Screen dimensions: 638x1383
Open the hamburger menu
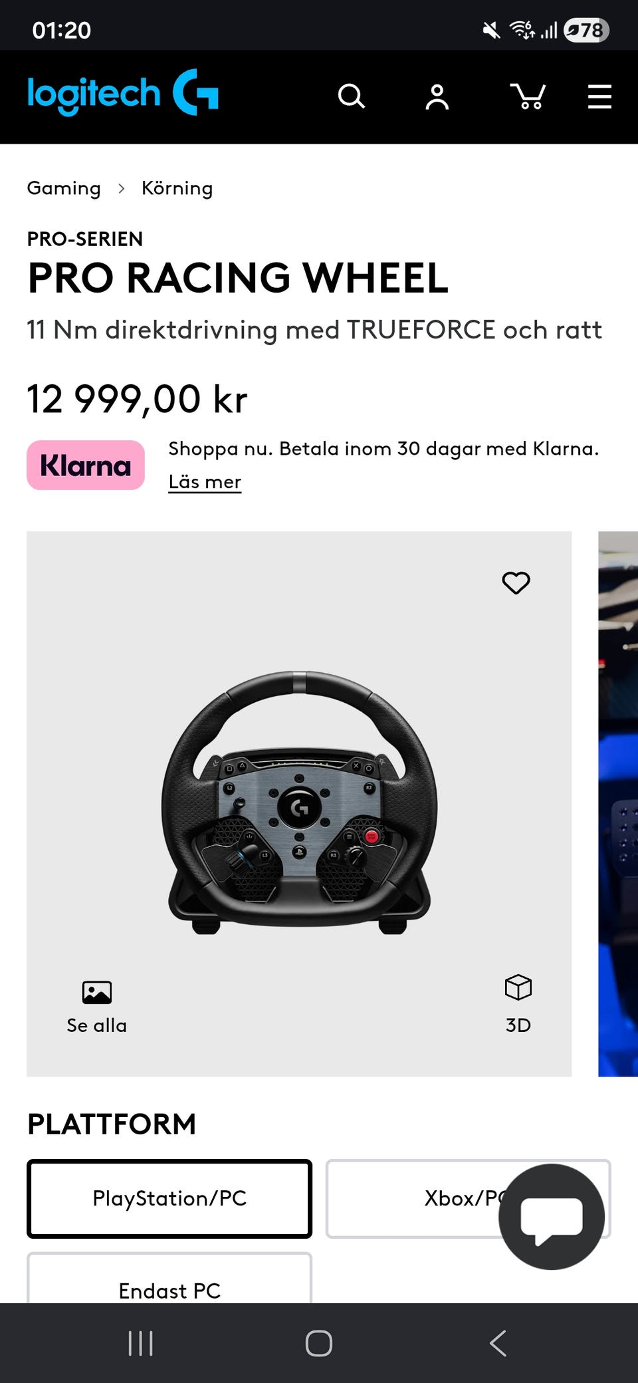599,96
